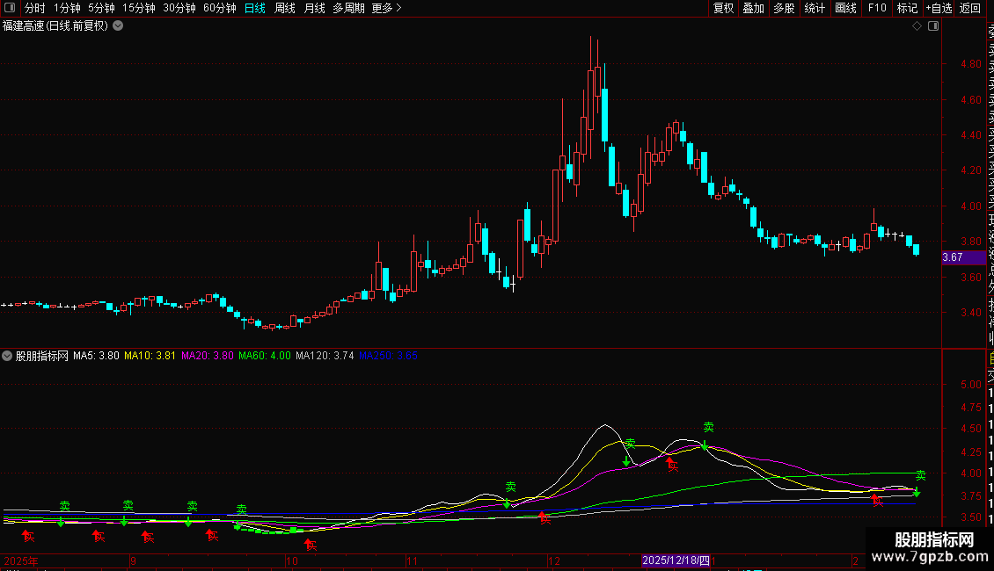Click the 返回 back button

tap(970, 8)
